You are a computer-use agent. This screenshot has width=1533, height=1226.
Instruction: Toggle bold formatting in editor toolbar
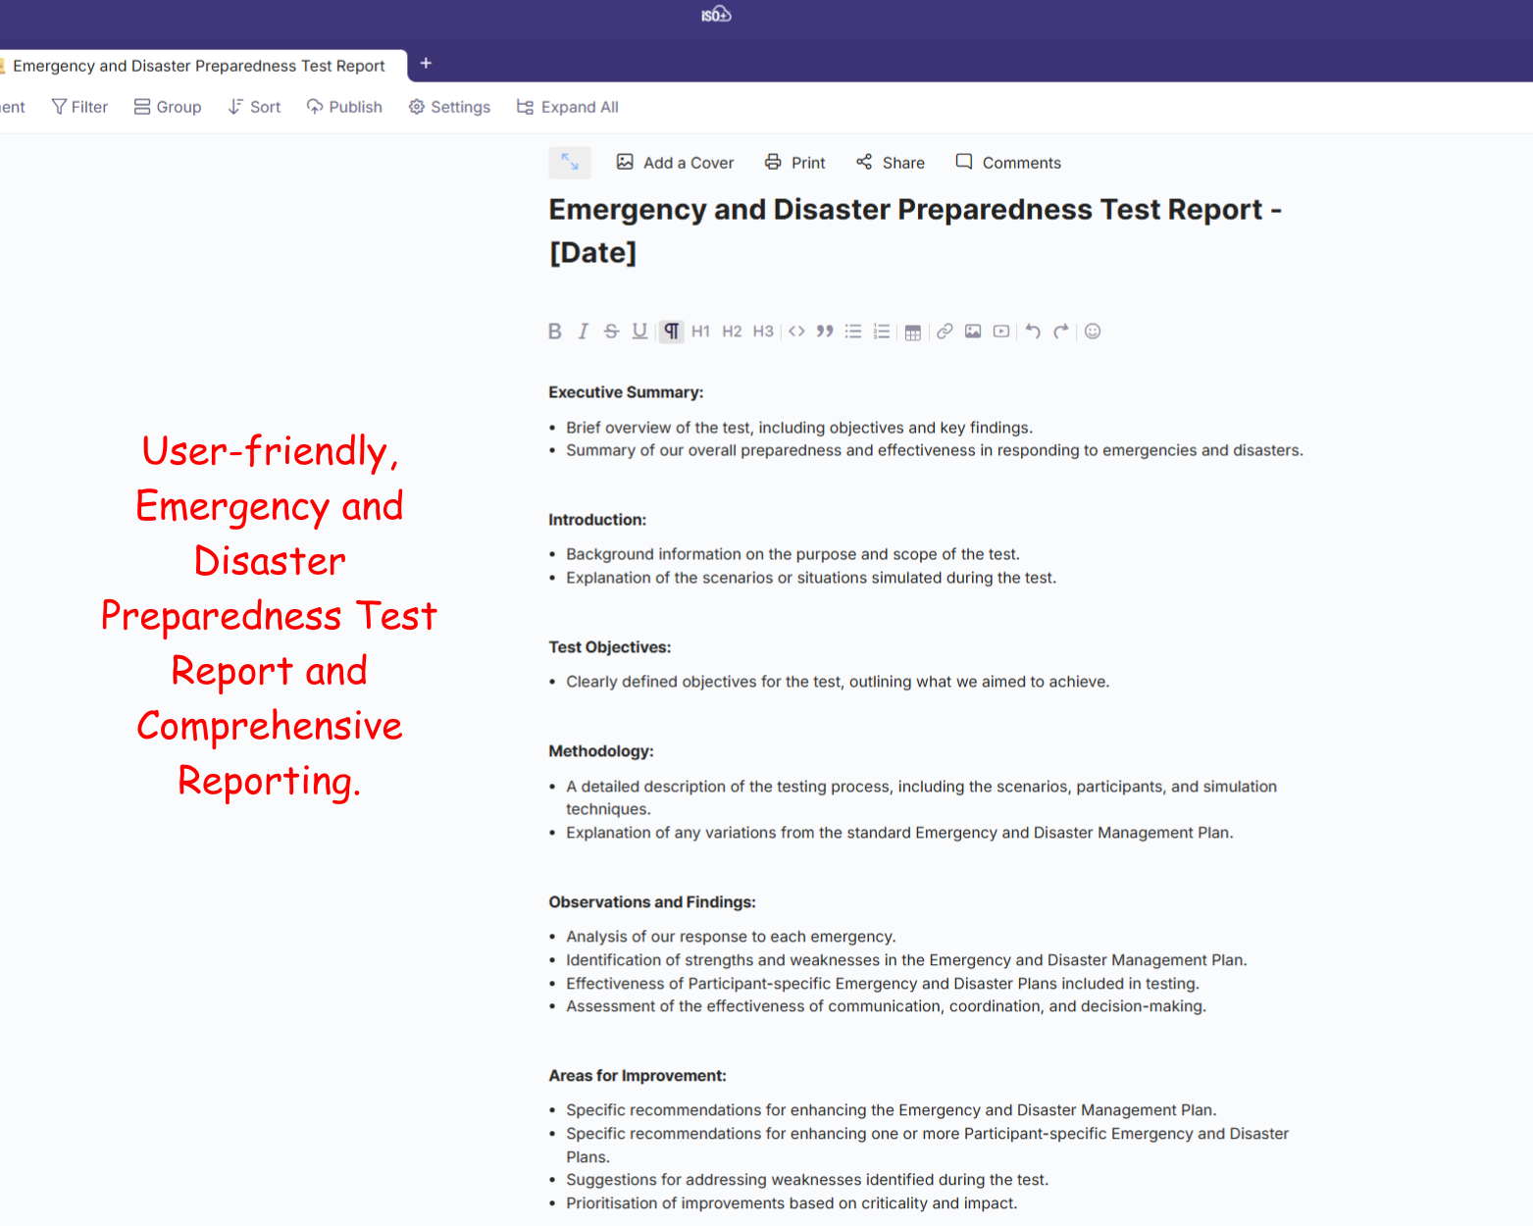point(554,332)
